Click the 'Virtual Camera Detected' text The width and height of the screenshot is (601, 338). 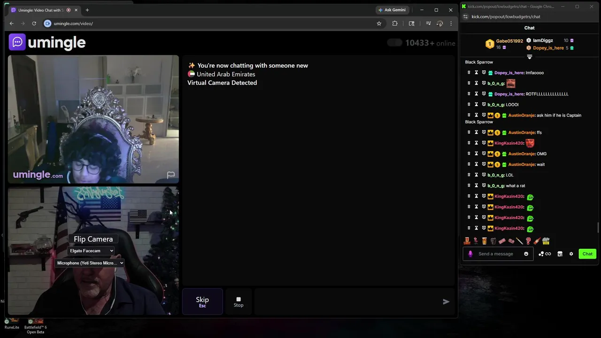pos(222,83)
